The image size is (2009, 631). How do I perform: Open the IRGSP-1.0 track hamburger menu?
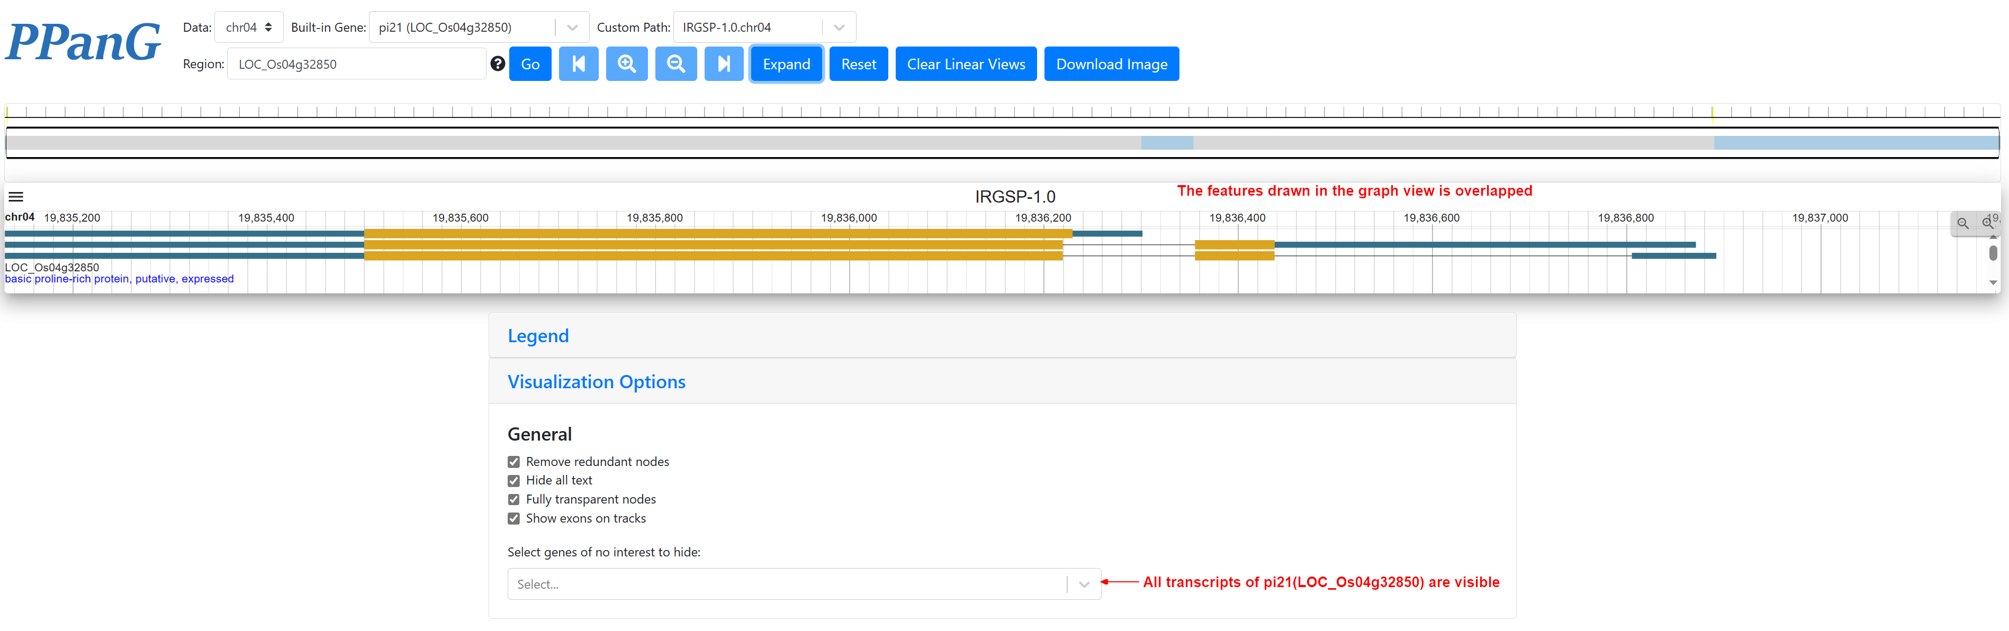(15, 197)
